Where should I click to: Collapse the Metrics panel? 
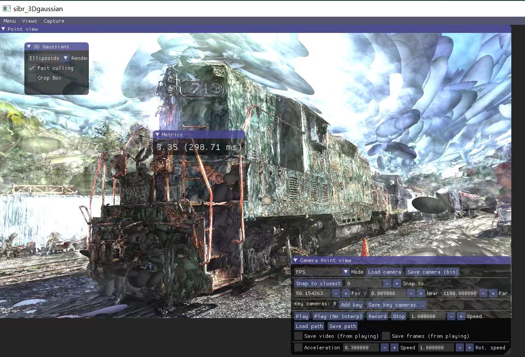(x=158, y=134)
